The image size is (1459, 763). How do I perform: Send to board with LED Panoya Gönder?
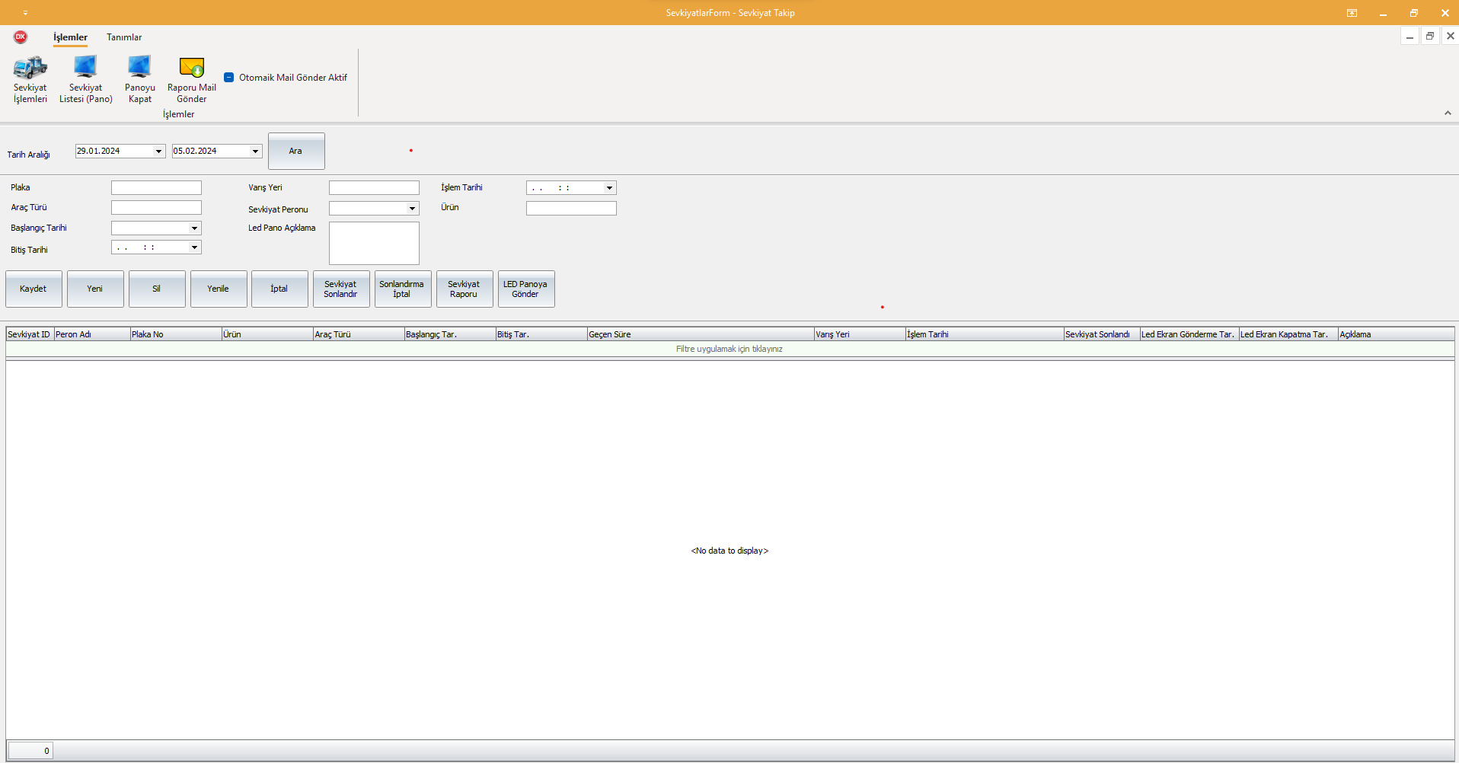pos(525,289)
